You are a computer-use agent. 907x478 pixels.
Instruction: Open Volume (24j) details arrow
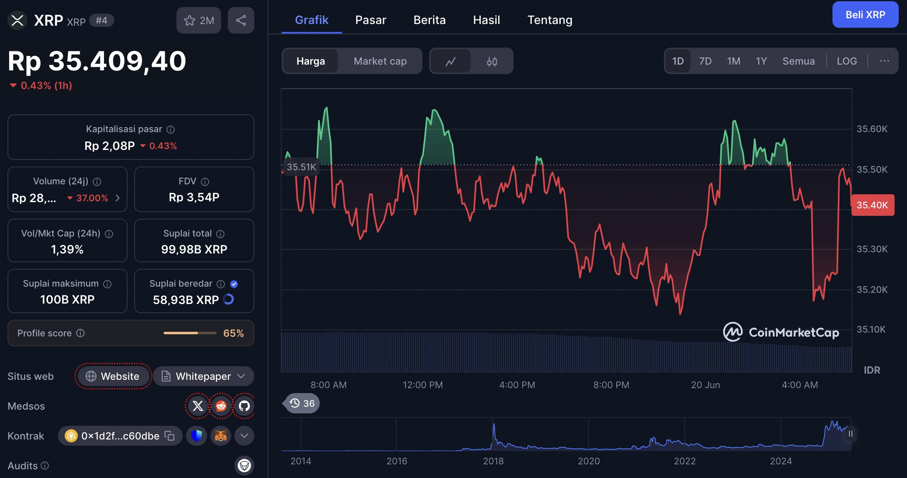tap(118, 198)
